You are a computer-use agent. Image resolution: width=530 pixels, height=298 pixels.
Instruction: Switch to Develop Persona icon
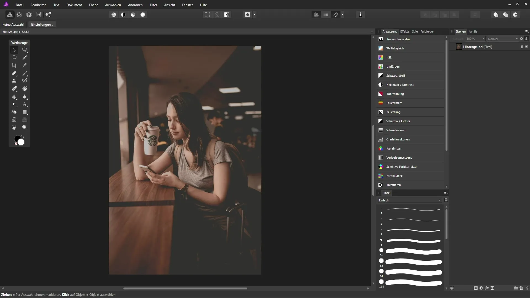click(29, 15)
